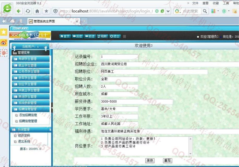The height and width of the screenshot is (167, 239).
Task: Click the 重写 reset button
Action: 168,160
